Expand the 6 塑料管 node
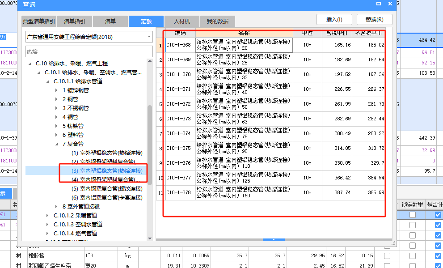Screen dimensions: 443x268 56,135
